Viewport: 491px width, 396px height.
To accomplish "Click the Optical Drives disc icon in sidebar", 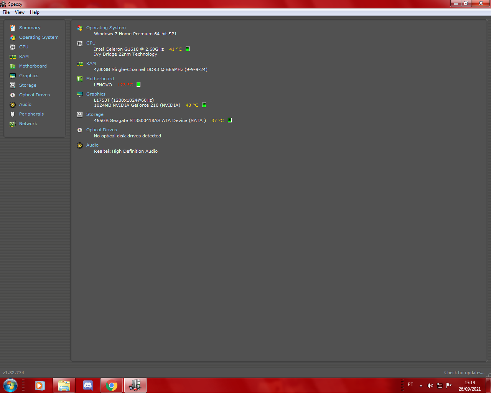I will 13,95.
